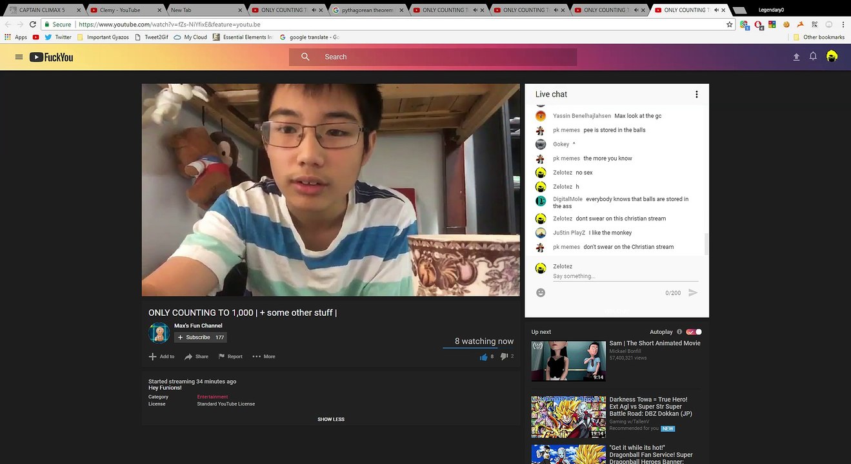The width and height of the screenshot is (851, 464).
Task: Click the Autoplay info icon
Action: tap(679, 332)
